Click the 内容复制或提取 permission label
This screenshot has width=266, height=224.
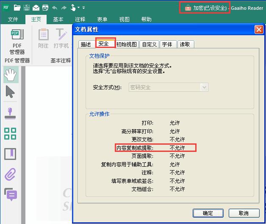tap(135, 148)
